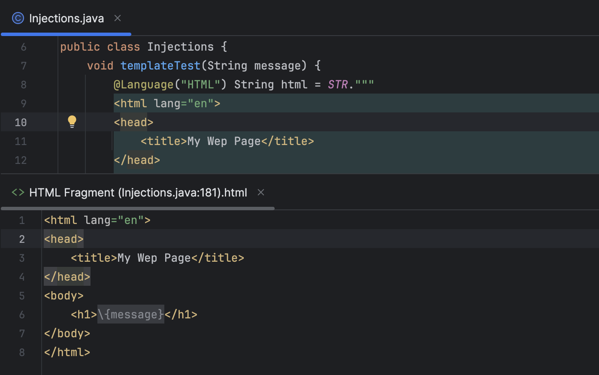Screen dimensions: 599x375
Task: Expand the lightbulb quick-fix suggestions
Action: (71, 121)
